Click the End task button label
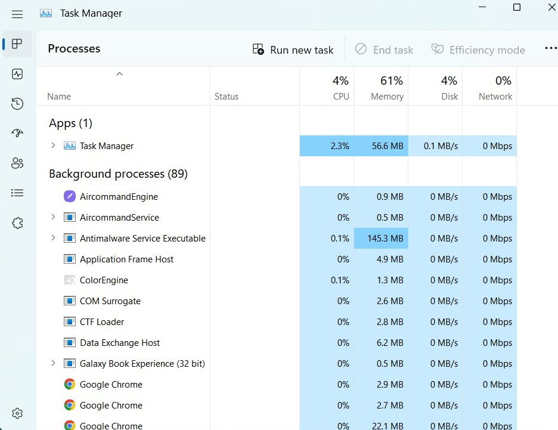 pyautogui.click(x=393, y=50)
